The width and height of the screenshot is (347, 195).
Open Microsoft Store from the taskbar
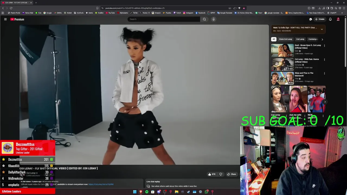(153, 192)
